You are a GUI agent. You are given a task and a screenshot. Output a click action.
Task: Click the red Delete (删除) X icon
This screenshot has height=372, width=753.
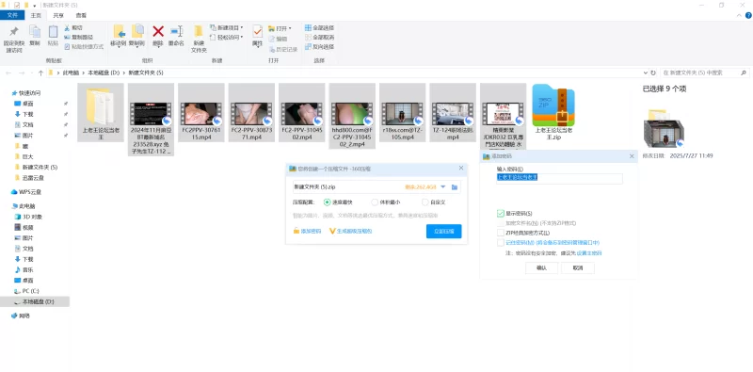(158, 32)
